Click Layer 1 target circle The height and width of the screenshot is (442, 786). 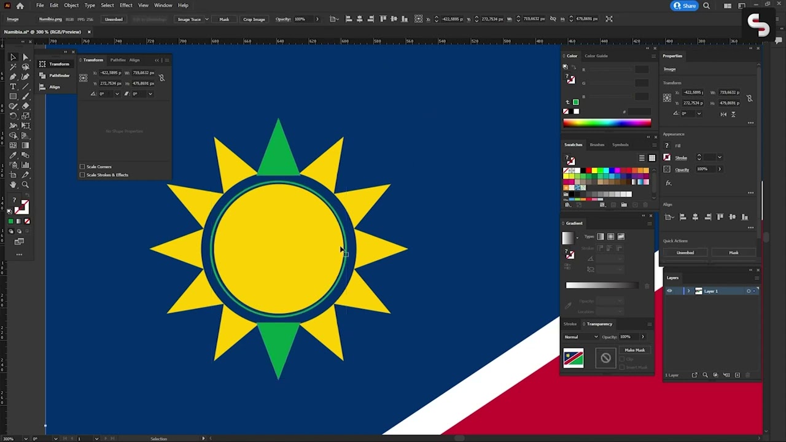point(749,291)
